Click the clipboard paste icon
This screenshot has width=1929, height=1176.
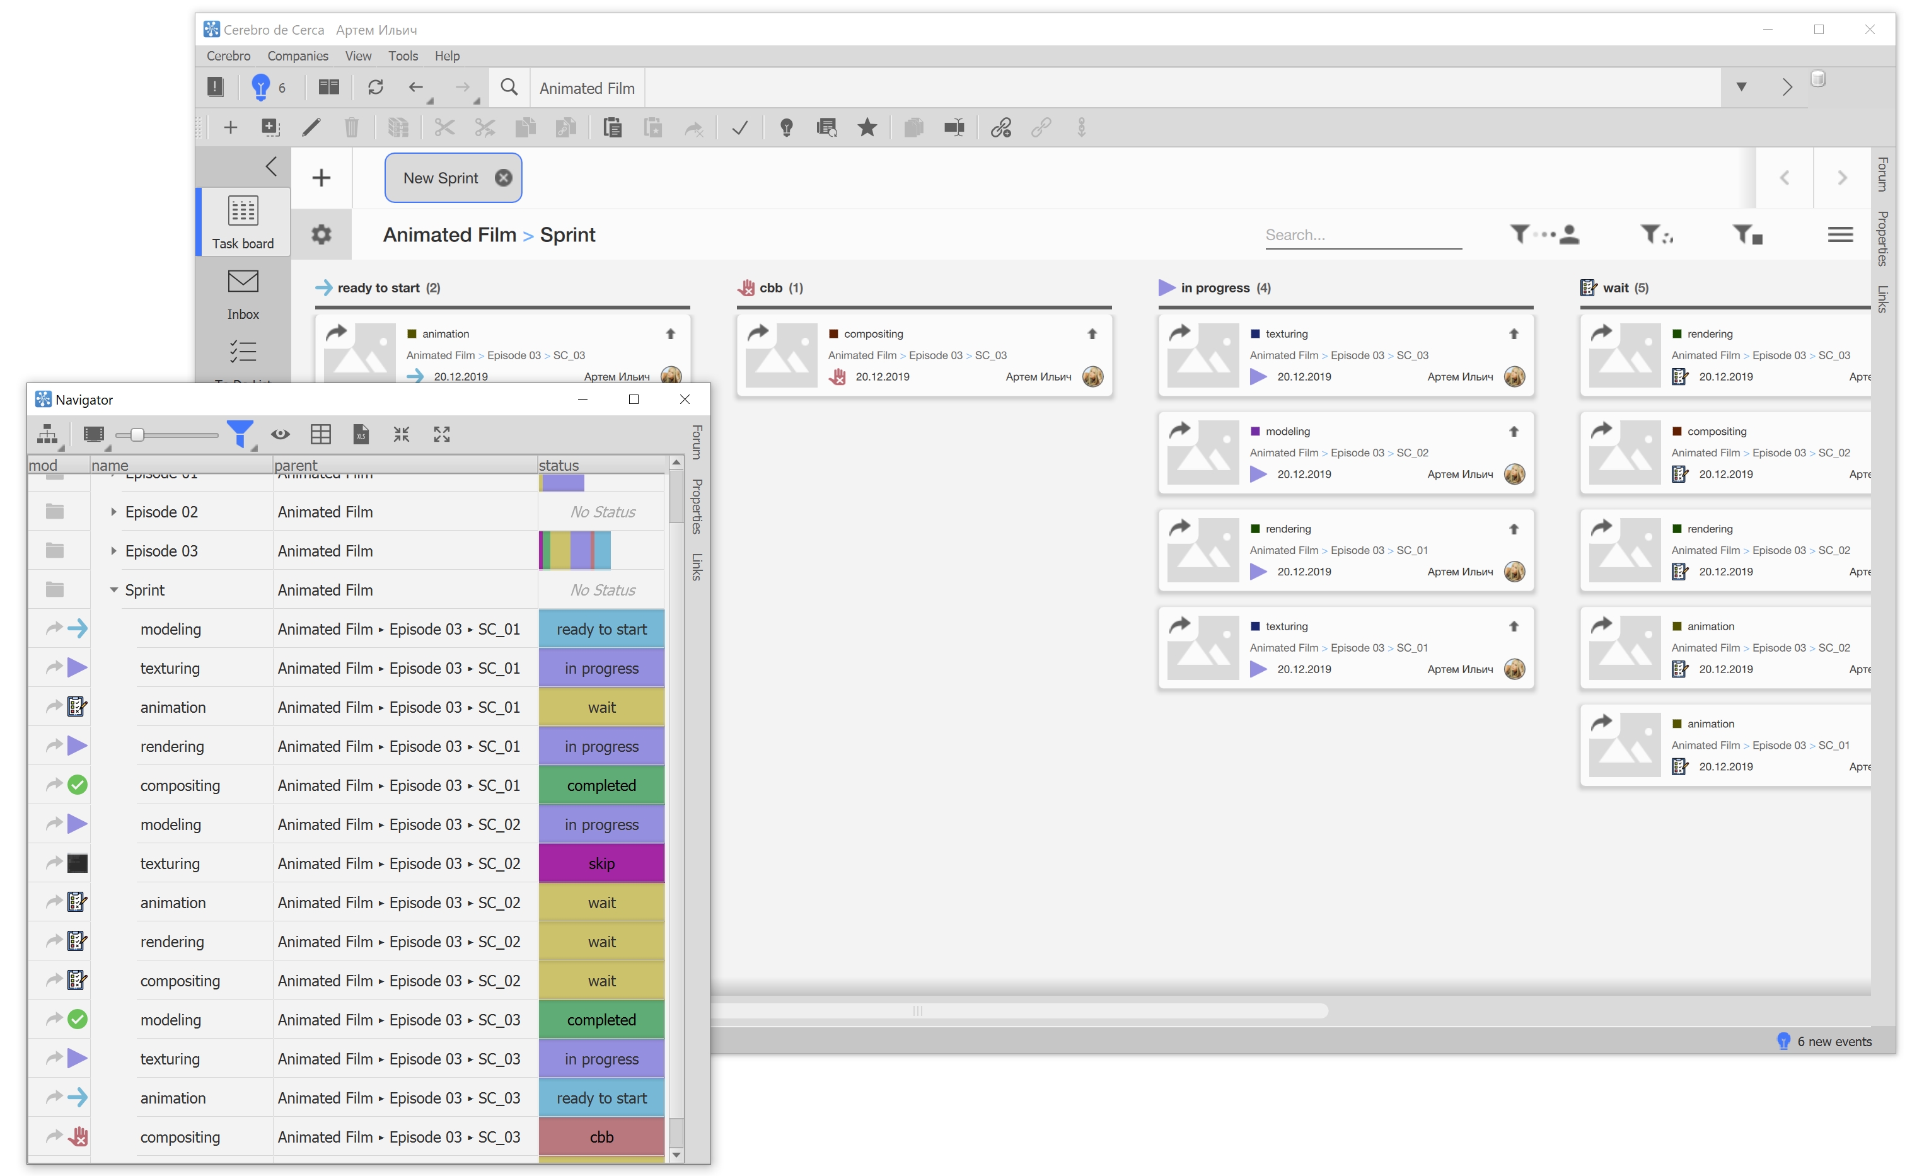(x=613, y=127)
